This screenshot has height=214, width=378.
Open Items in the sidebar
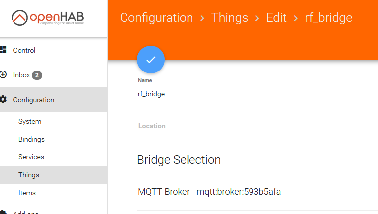point(27,193)
